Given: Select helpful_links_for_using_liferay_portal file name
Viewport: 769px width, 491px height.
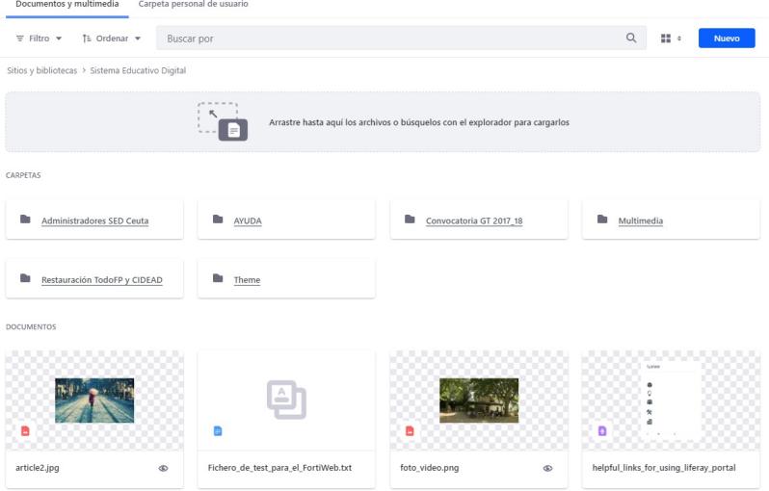Looking at the screenshot, I should coord(664,468).
